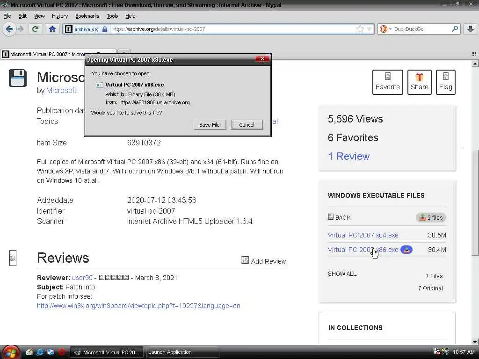Open the home page icon
The width and height of the screenshot is (479, 359).
pos(52,29)
